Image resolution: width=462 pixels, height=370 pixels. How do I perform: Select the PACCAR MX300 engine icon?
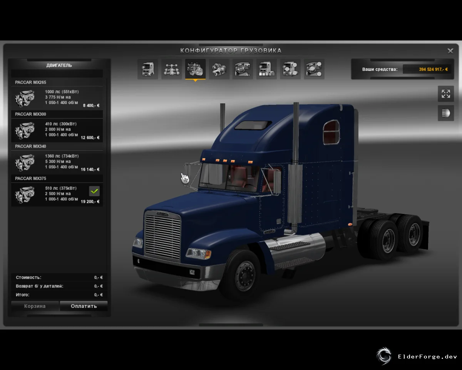point(24,130)
